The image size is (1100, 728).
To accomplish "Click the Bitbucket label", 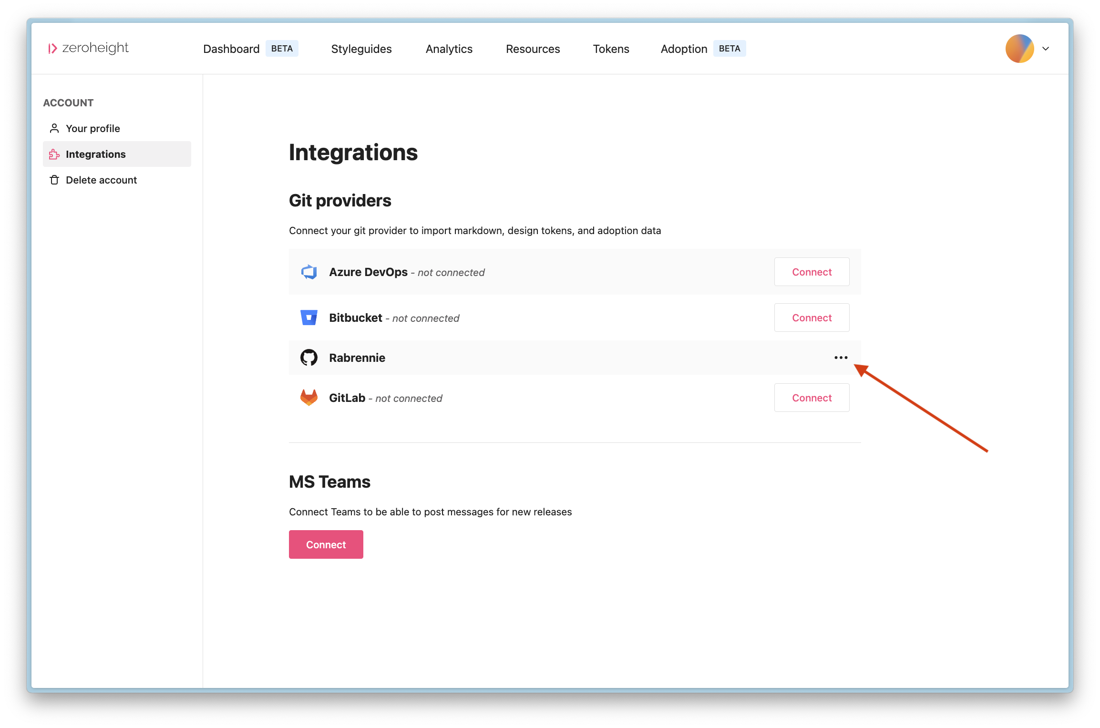I will pos(356,318).
